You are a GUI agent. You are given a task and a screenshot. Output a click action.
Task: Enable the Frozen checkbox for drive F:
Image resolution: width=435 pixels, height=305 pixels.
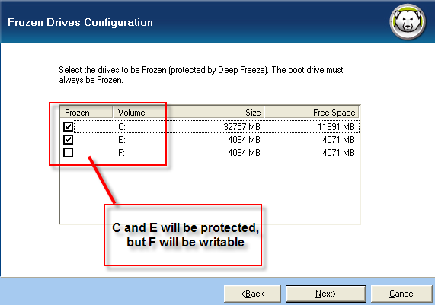click(68, 153)
